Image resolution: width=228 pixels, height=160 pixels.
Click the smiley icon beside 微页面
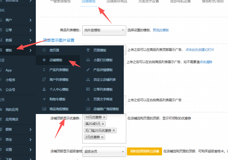[x=44, y=50]
